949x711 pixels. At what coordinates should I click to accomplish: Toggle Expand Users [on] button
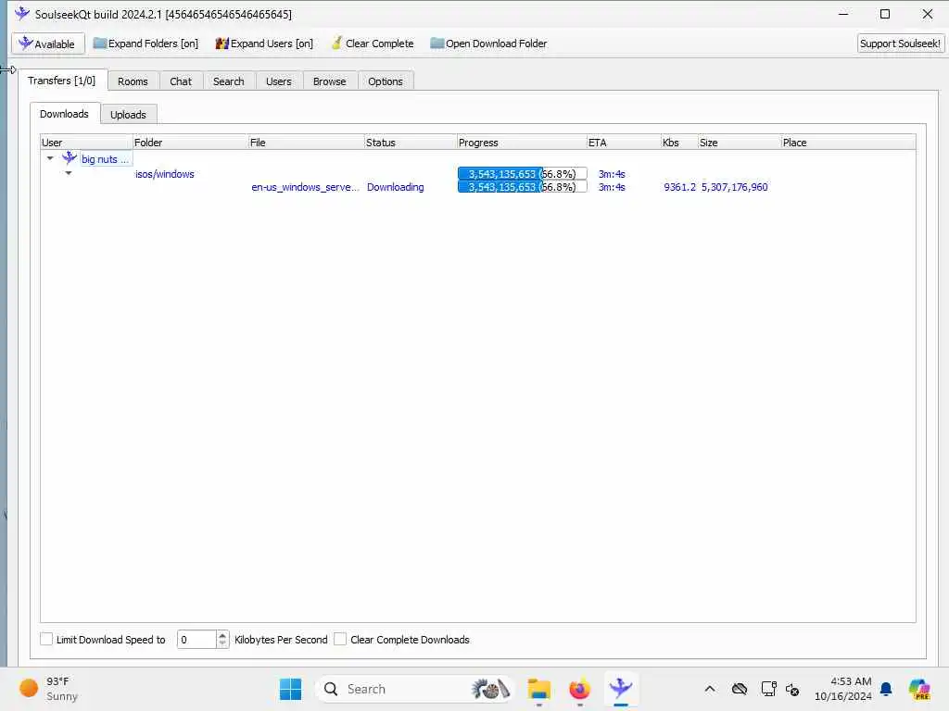264,44
